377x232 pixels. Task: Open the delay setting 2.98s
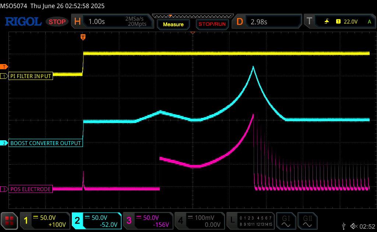(259, 22)
